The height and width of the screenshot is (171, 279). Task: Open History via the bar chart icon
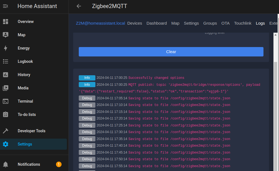tap(6, 74)
